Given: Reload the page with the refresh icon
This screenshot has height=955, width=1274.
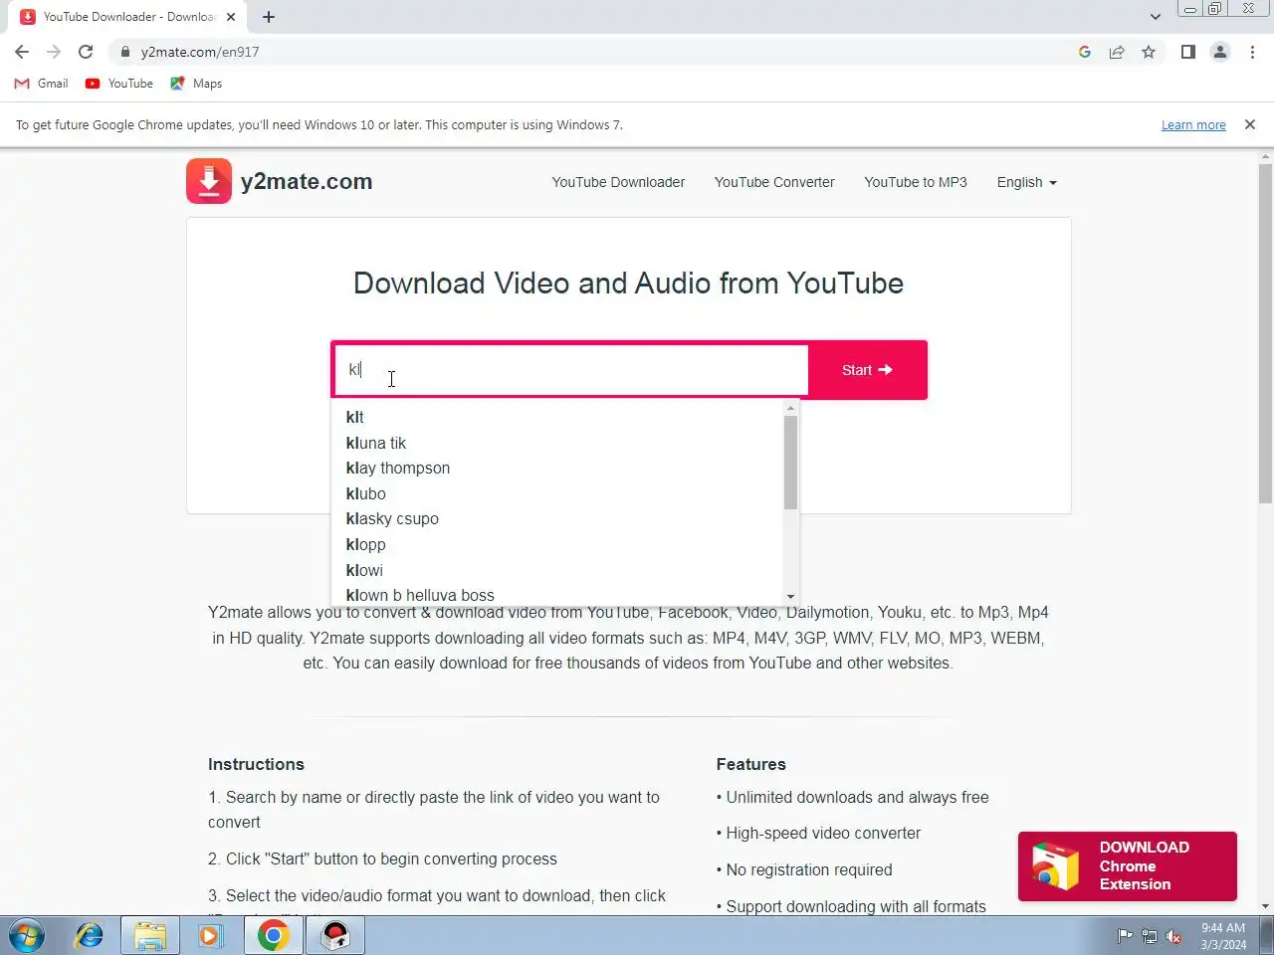Looking at the screenshot, I should (86, 52).
